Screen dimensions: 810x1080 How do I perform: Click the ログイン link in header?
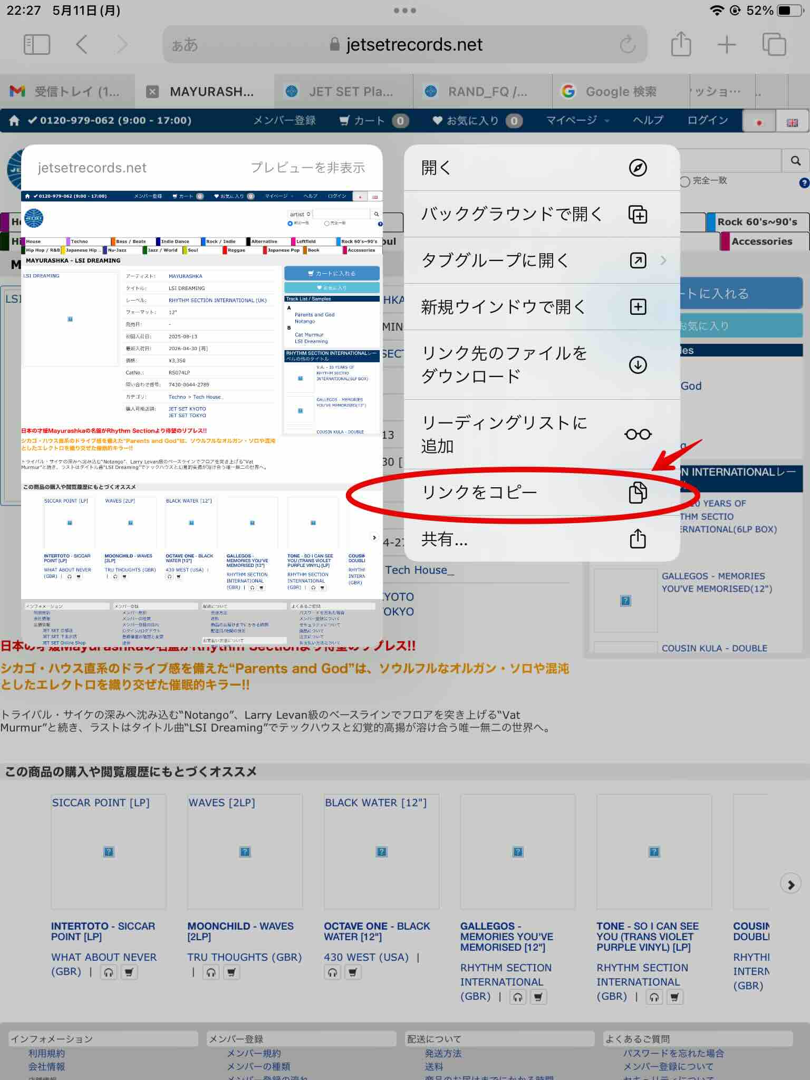(x=707, y=120)
